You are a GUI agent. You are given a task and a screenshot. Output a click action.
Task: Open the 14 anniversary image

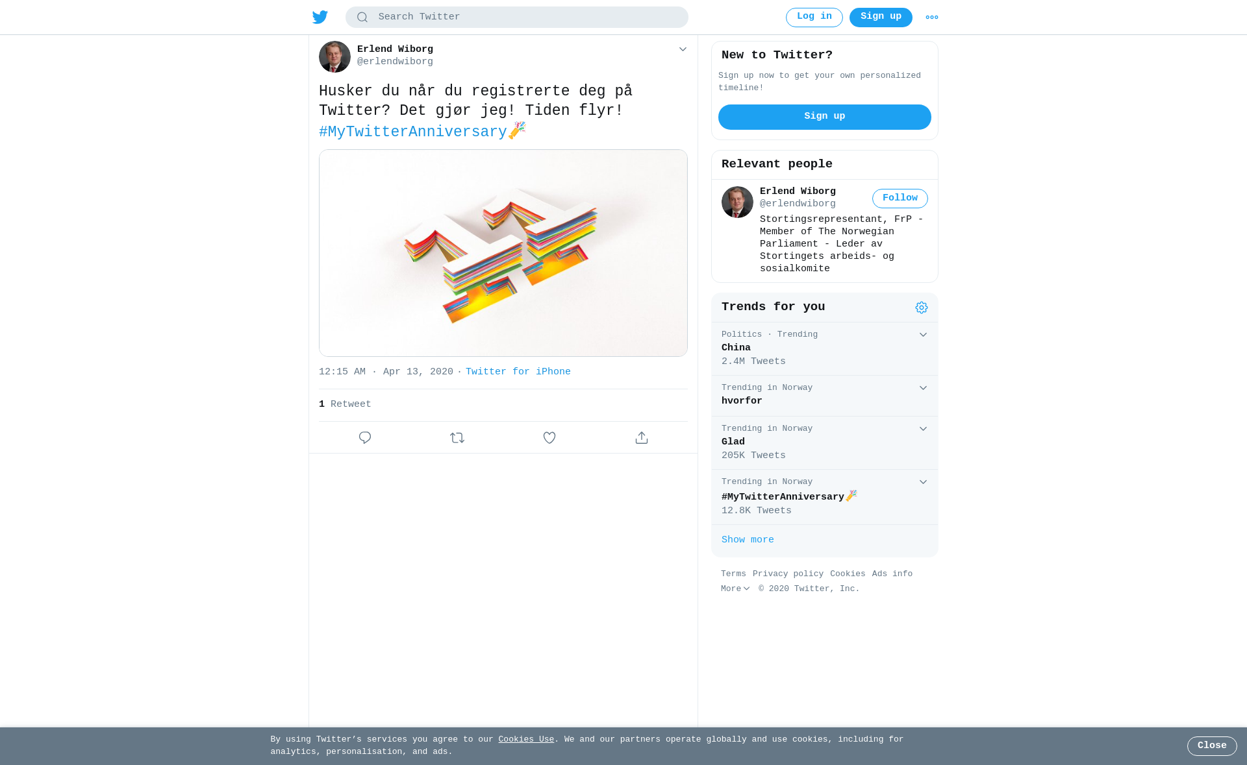coord(503,253)
